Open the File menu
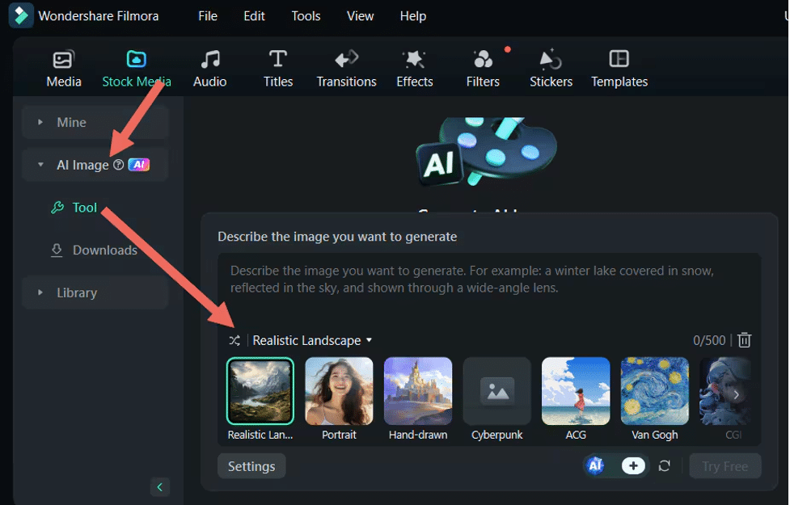790x505 pixels. click(x=208, y=16)
